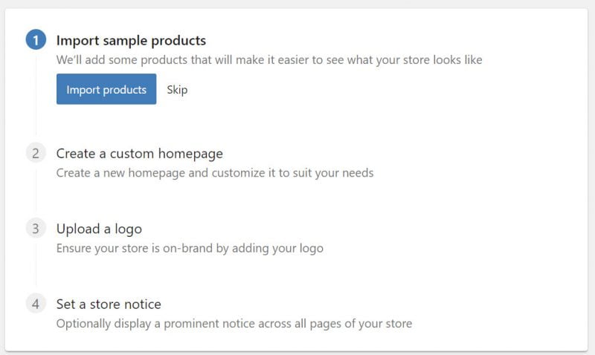The image size is (595, 355).
Task: Click the sample products description text
Action: (x=269, y=59)
